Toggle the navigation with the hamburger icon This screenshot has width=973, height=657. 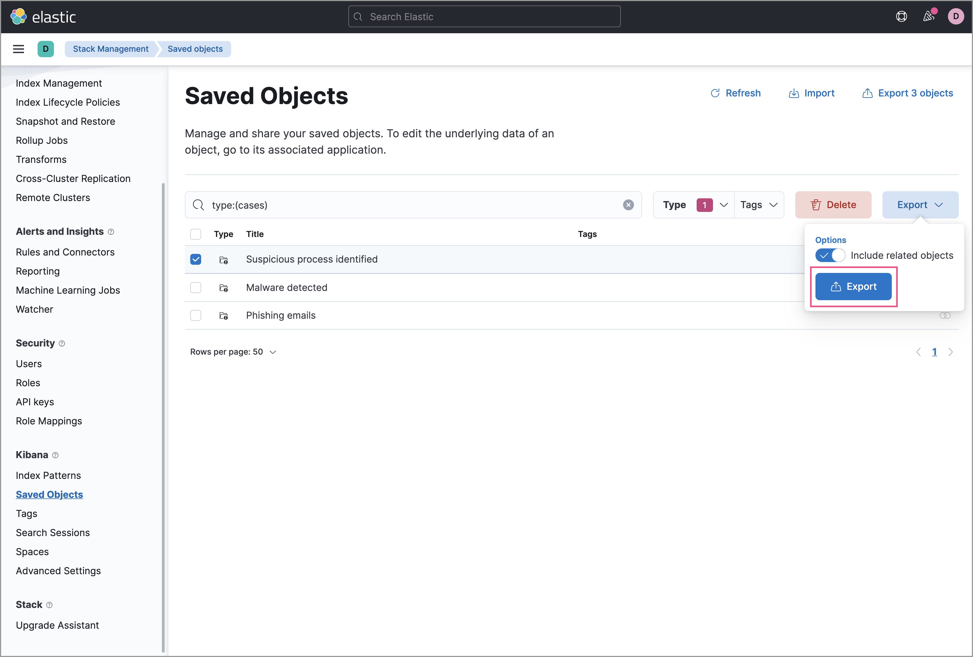tap(19, 49)
